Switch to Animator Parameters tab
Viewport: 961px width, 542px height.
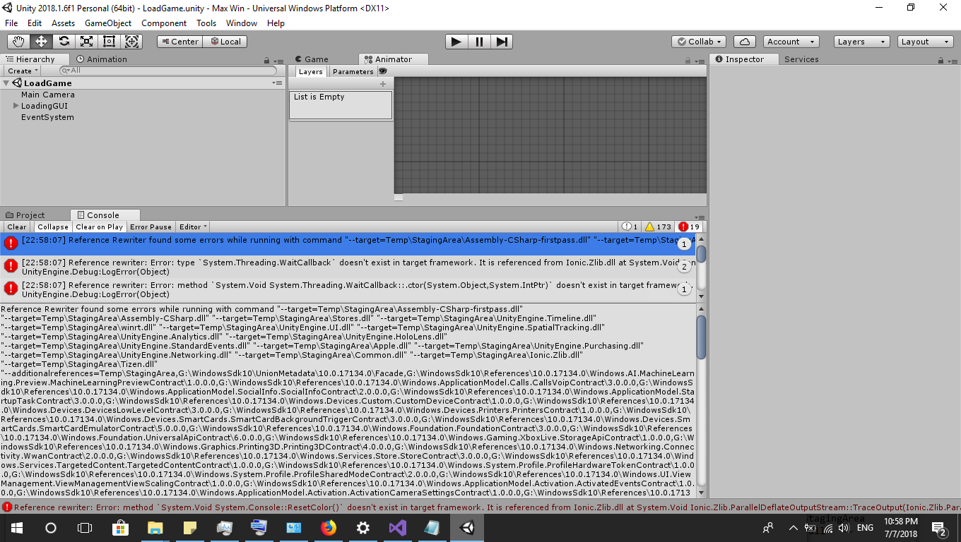tap(353, 71)
